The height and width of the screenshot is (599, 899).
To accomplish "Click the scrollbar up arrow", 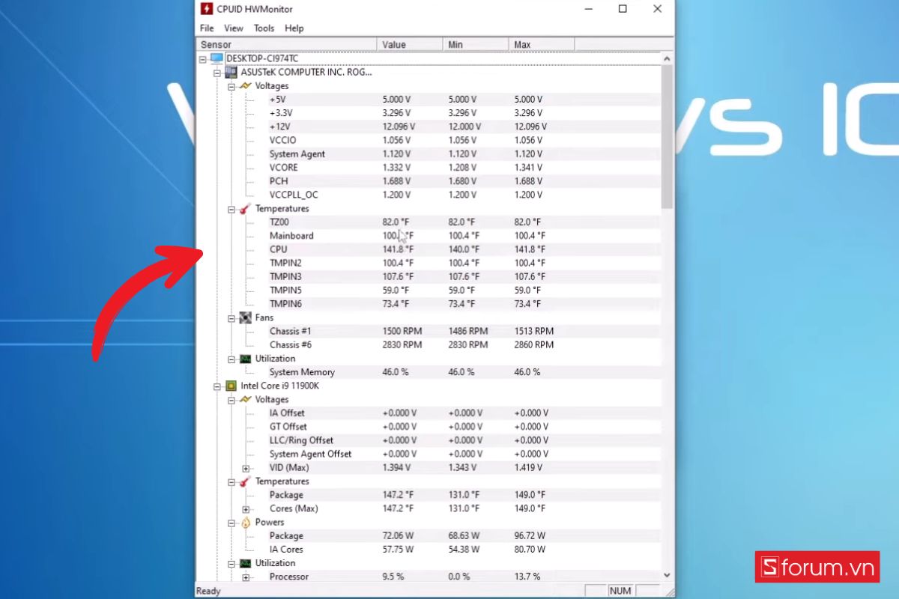I will coord(667,58).
